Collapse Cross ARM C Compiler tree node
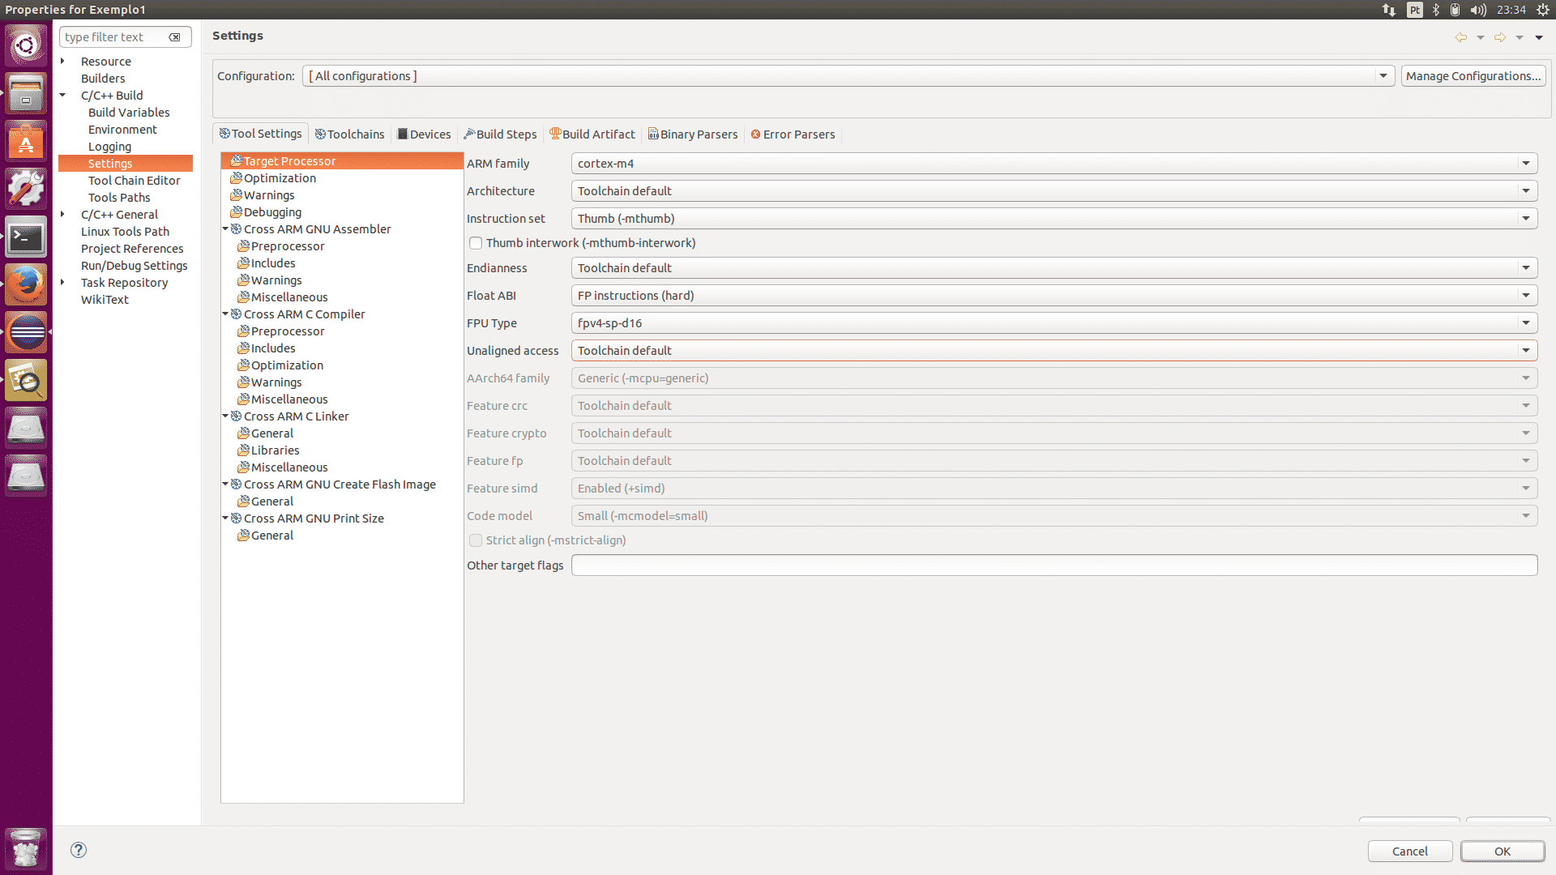1556x875 pixels. [226, 314]
